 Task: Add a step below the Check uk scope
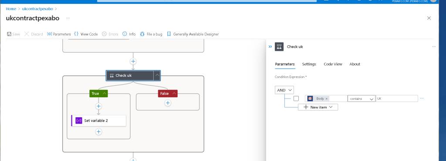[133, 160]
